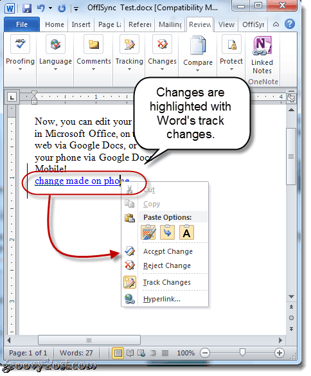Click the Select Browse Object circle button
This screenshot has width=311, height=376.
coord(291,318)
